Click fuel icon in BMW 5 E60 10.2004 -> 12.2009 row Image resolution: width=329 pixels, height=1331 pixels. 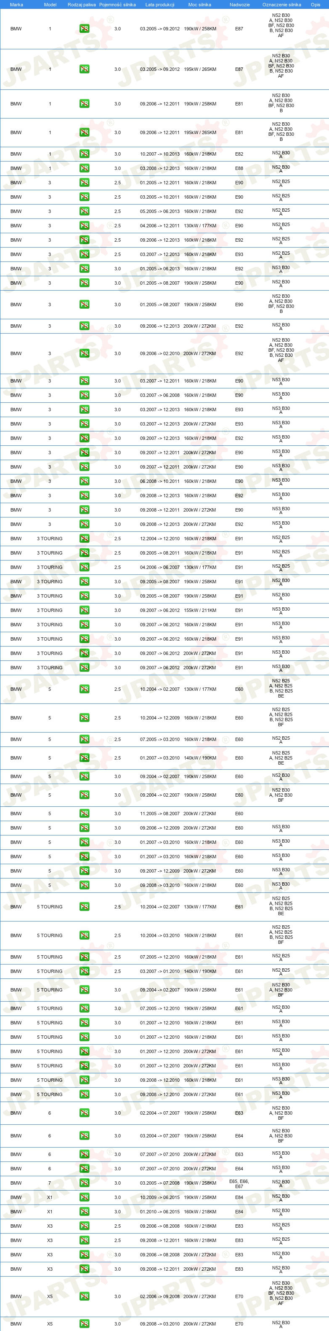pyautogui.click(x=85, y=718)
